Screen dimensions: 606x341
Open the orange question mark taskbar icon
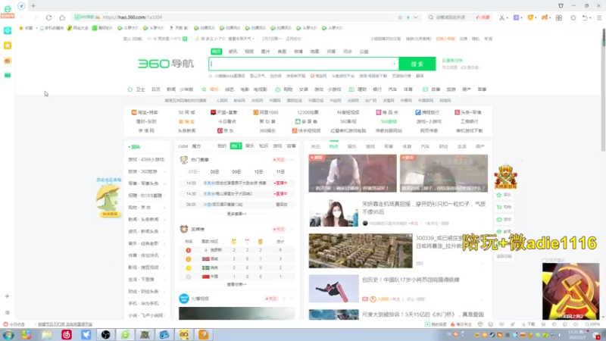click(x=203, y=334)
